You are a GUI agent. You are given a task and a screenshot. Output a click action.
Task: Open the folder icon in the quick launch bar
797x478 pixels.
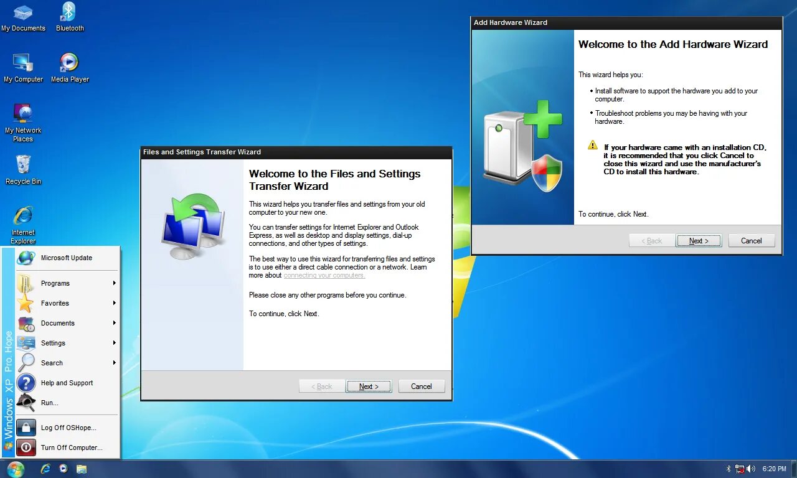point(82,469)
